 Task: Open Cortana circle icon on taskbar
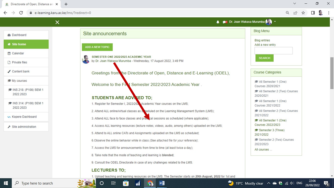point(101,183)
